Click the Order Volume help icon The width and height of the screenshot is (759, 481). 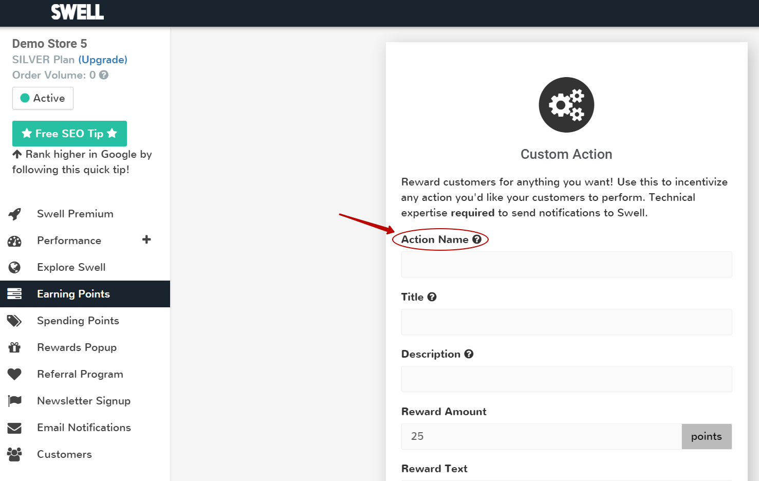click(104, 75)
